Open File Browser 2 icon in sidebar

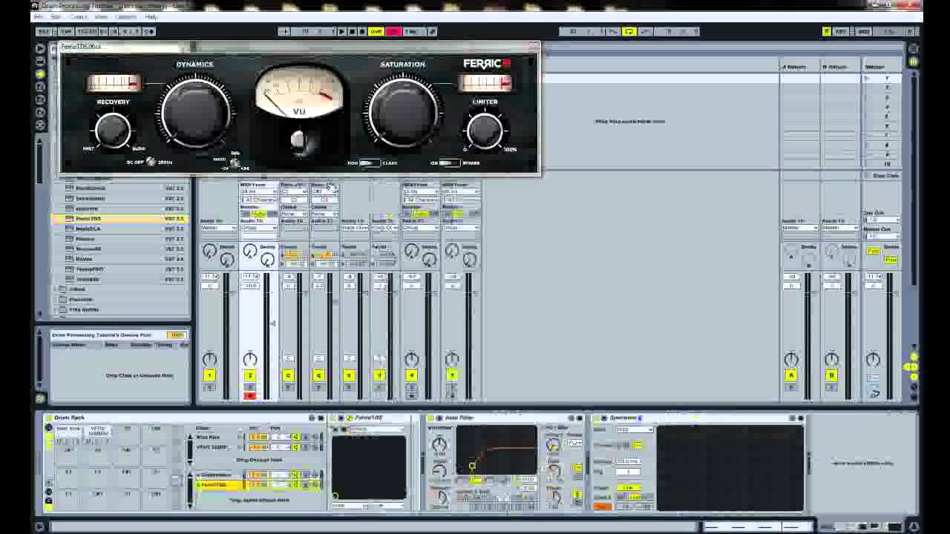pyautogui.click(x=40, y=100)
